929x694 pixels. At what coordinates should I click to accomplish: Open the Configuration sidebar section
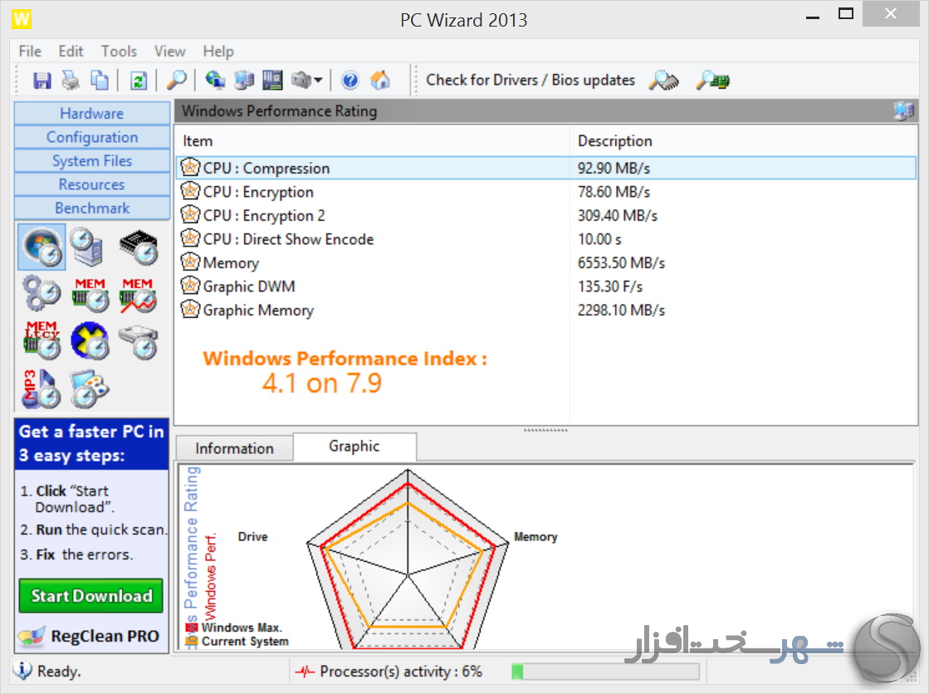92,137
